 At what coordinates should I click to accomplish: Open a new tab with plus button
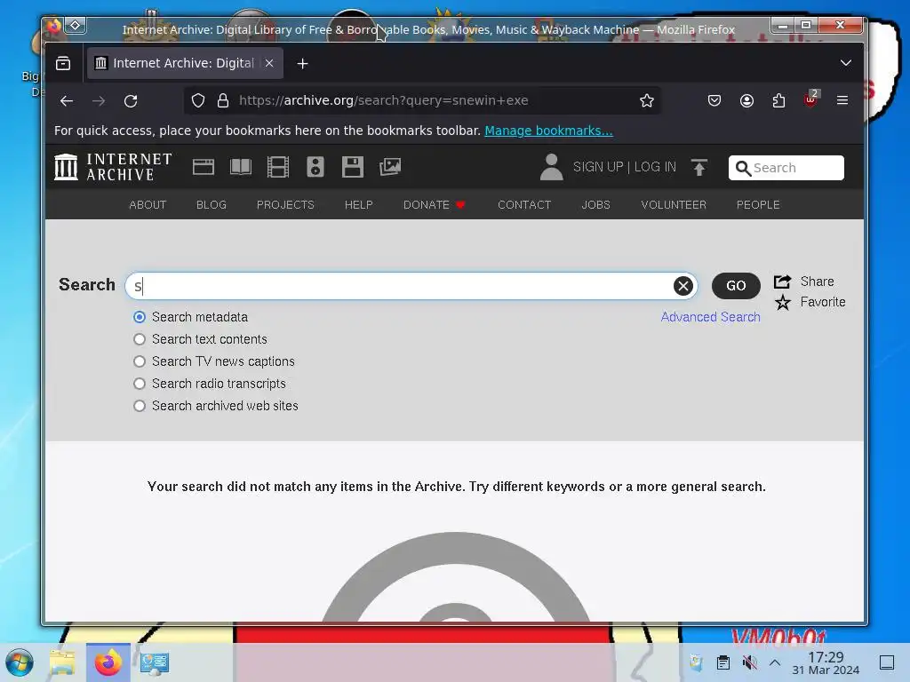click(302, 63)
